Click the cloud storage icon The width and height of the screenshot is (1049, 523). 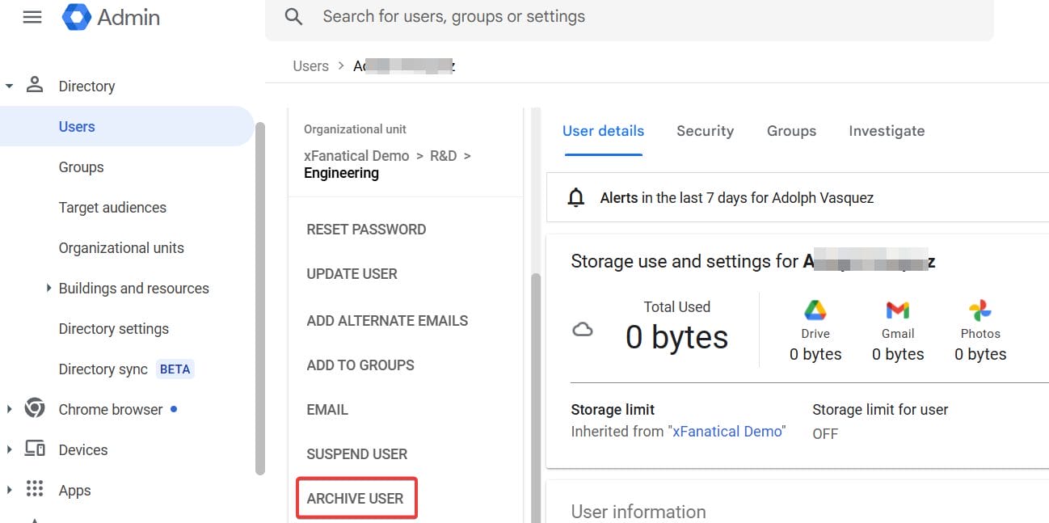pos(582,329)
